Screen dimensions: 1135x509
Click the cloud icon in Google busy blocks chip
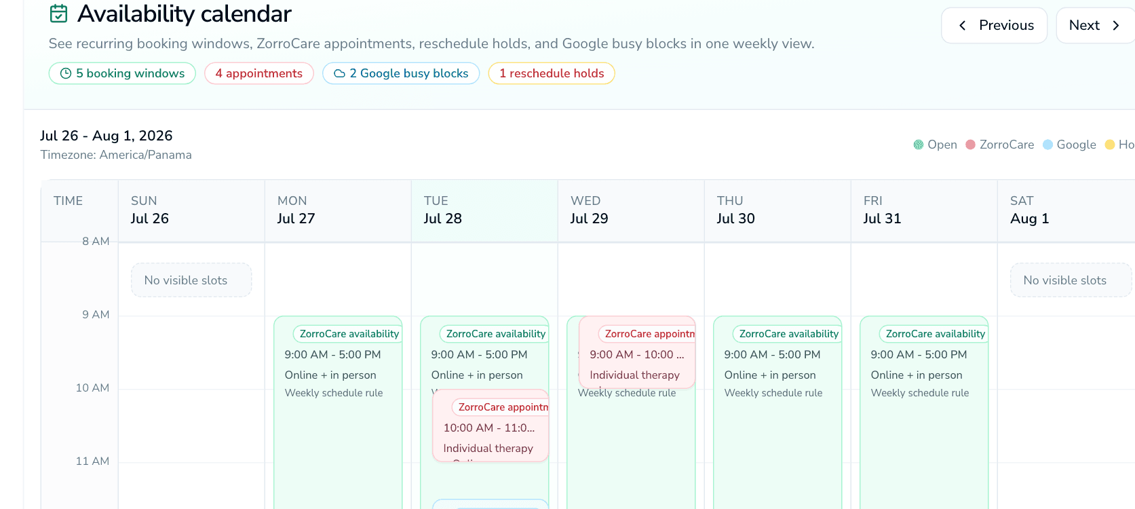click(x=340, y=73)
